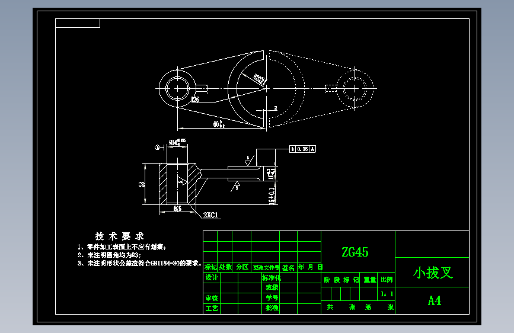Click the 2XC1 chamfer annotation
Image resolution: width=514 pixels, height=333 pixels.
click(x=210, y=215)
